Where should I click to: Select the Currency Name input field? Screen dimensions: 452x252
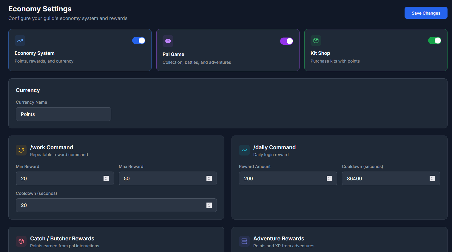coord(63,114)
